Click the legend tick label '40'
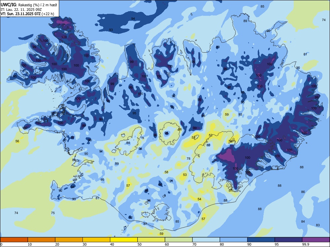The height and width of the screenshot is (247, 330). pos(112,244)
